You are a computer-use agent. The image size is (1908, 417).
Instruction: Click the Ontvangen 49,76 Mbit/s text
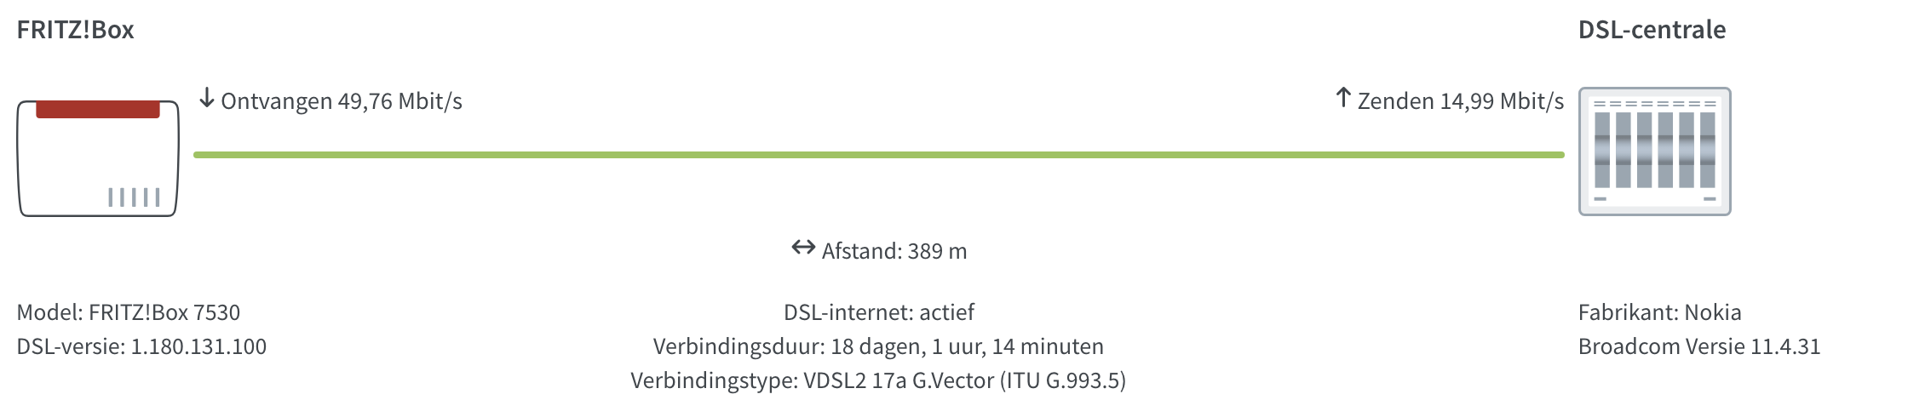tap(342, 101)
